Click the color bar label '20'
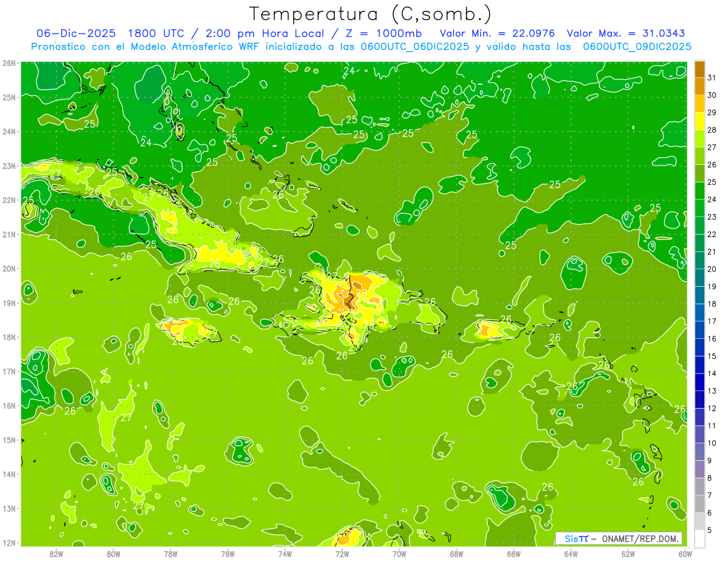 coord(712,269)
